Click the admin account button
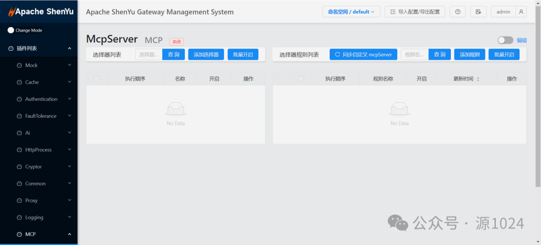 [x=503, y=12]
